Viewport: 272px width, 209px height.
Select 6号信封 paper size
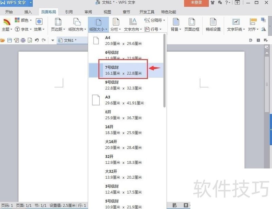[x=126, y=55]
